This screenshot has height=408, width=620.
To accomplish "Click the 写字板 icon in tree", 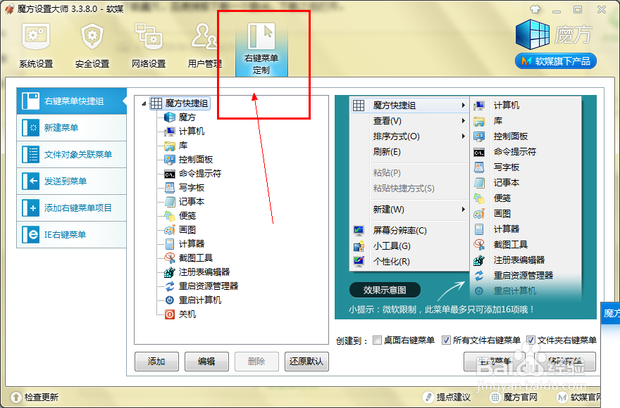I will click(170, 188).
